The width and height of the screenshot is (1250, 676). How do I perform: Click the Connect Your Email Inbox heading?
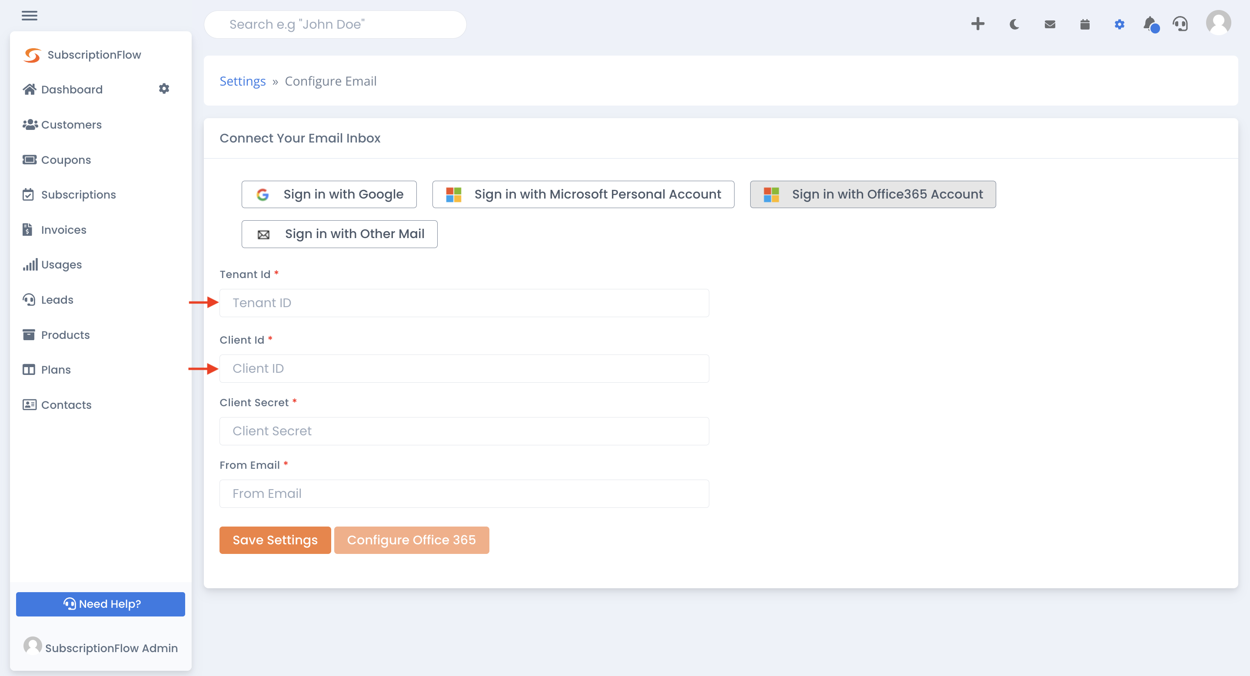coord(300,138)
